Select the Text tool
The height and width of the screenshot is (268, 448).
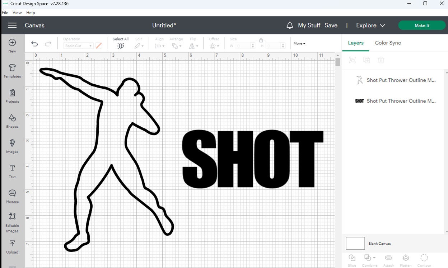coord(12,171)
